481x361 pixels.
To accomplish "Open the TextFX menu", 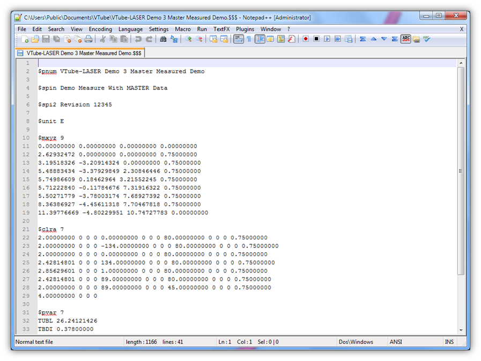I will coord(221,29).
